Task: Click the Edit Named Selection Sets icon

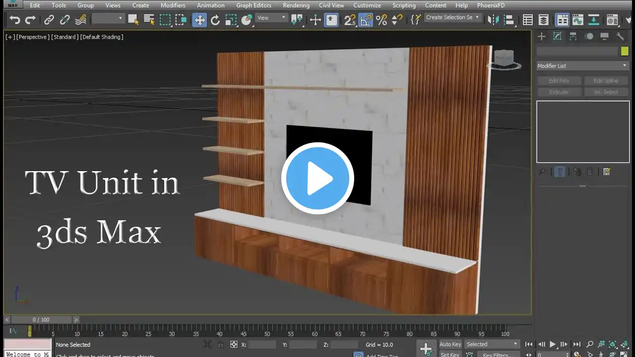Action: pyautogui.click(x=416, y=20)
